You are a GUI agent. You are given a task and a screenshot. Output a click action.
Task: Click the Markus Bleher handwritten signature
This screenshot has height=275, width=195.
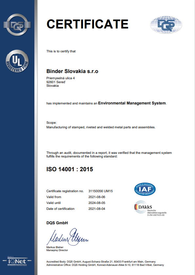(x=68, y=237)
